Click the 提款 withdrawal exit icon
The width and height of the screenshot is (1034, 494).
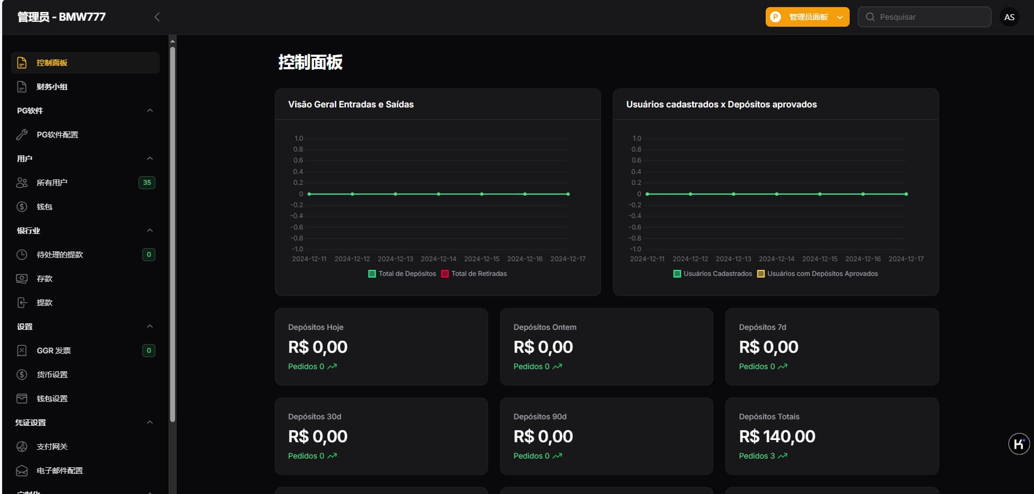click(x=22, y=303)
